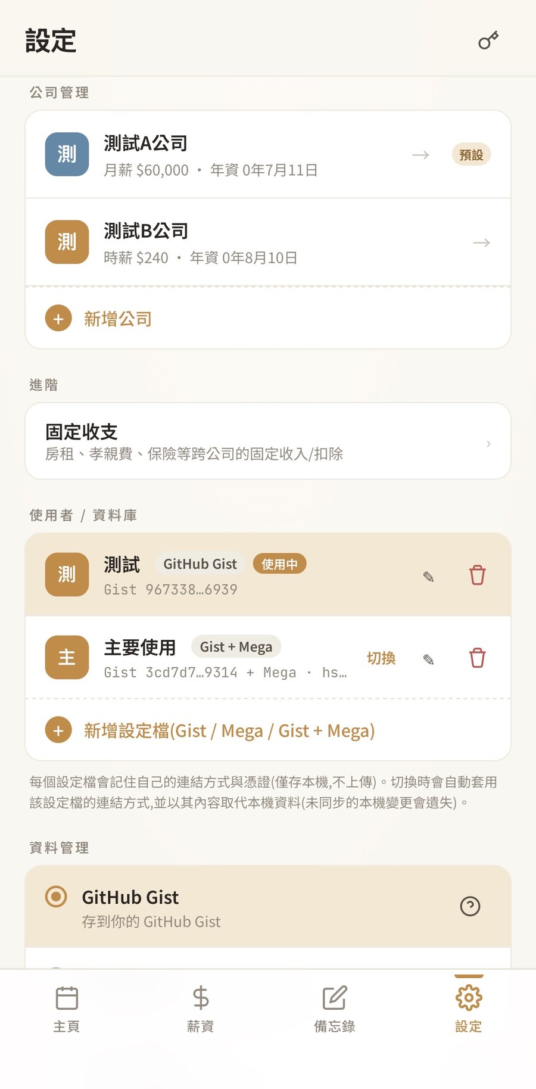Viewport: 536px width, 1089px height.
Task: Edit the 主要使用 profile with pencil icon
Action: tap(428, 659)
